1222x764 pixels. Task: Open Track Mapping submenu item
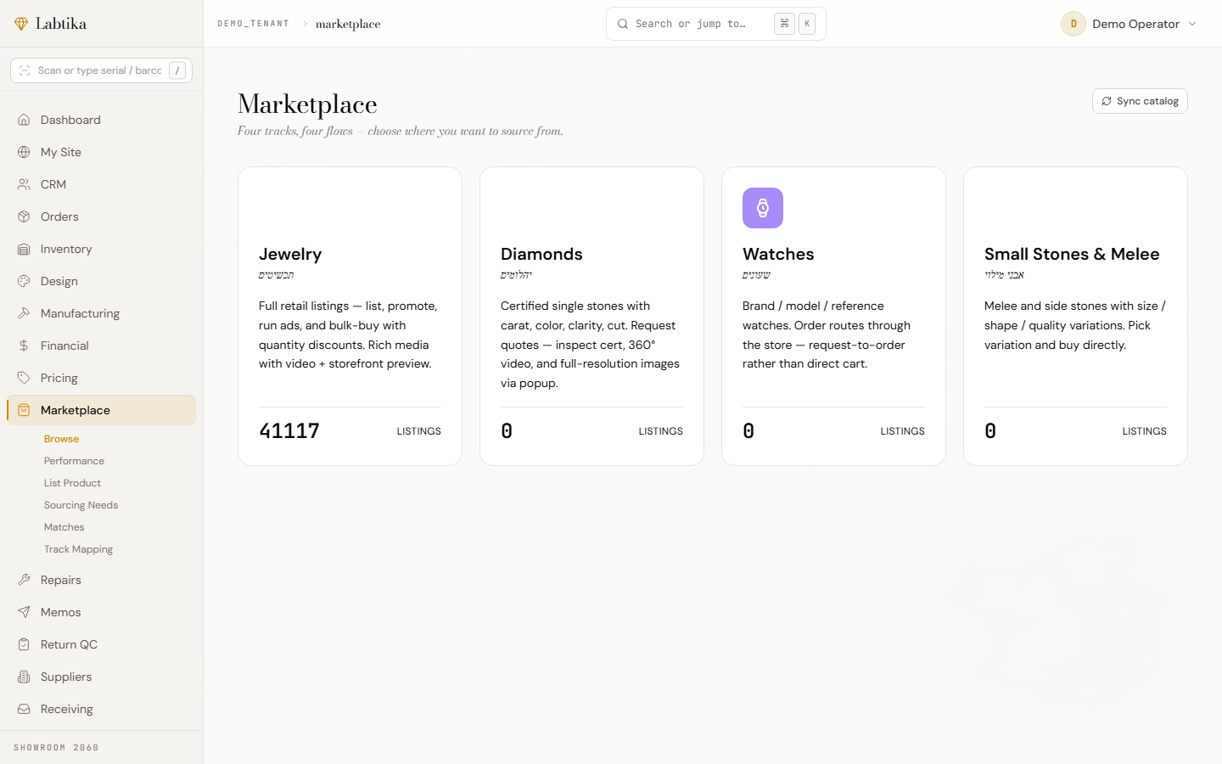tap(78, 549)
